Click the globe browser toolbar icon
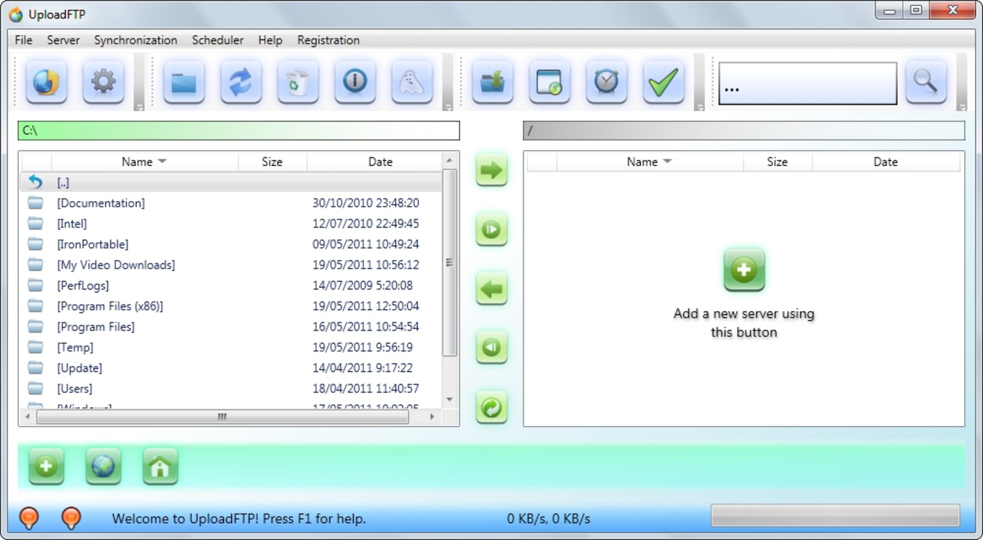Screen dimensions: 983x540 click(x=46, y=82)
